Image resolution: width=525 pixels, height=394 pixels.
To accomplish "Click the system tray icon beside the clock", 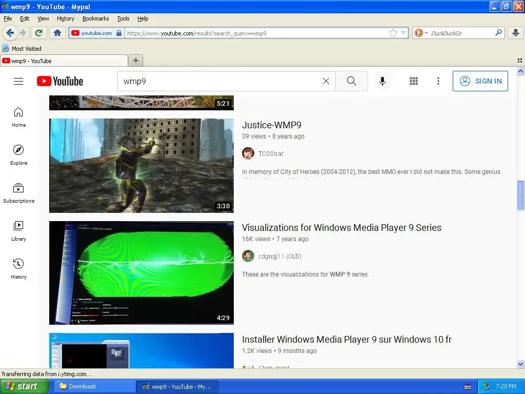I will 487,386.
